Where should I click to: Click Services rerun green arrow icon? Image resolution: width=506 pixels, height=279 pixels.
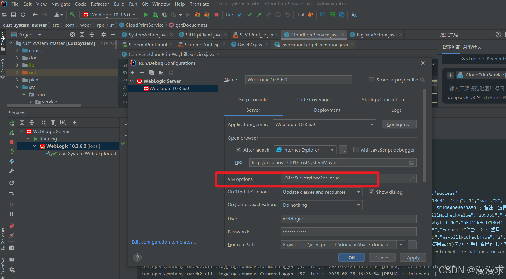(x=12, y=123)
